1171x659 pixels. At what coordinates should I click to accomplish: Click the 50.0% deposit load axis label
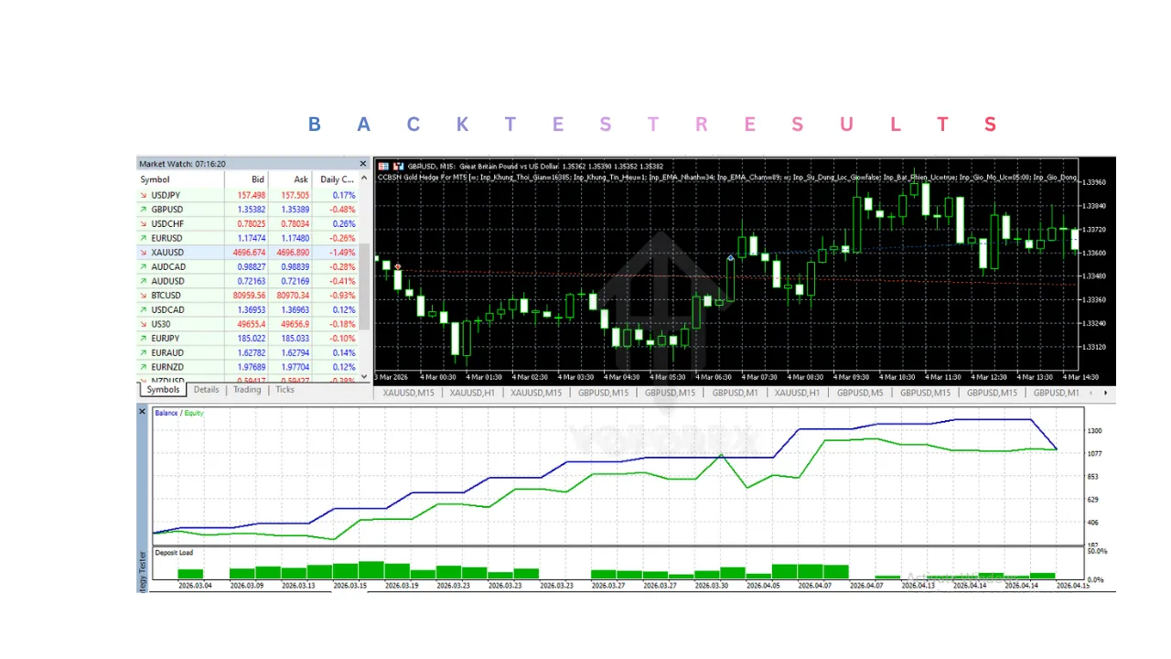(1097, 551)
